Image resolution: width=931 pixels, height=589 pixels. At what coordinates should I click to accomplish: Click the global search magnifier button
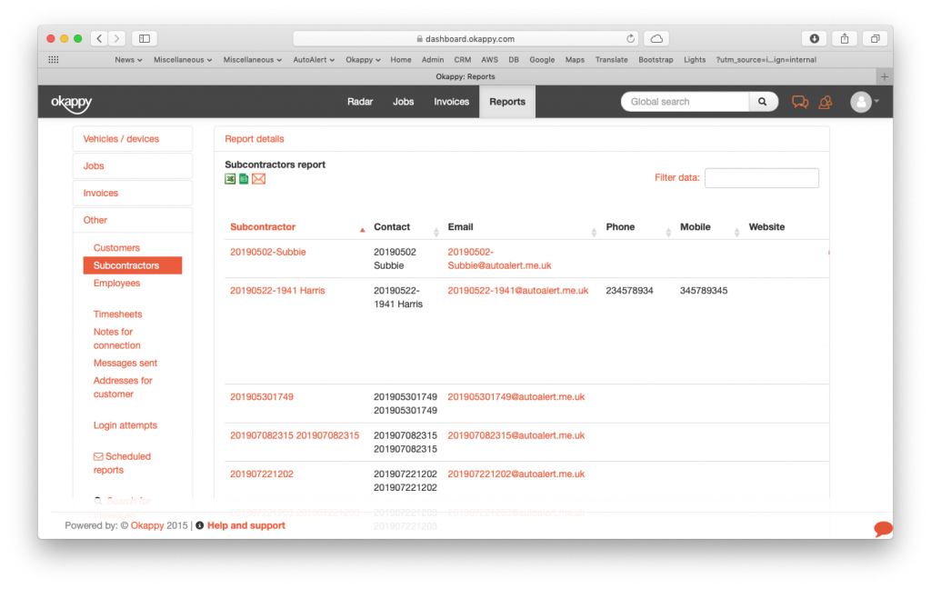[763, 102]
